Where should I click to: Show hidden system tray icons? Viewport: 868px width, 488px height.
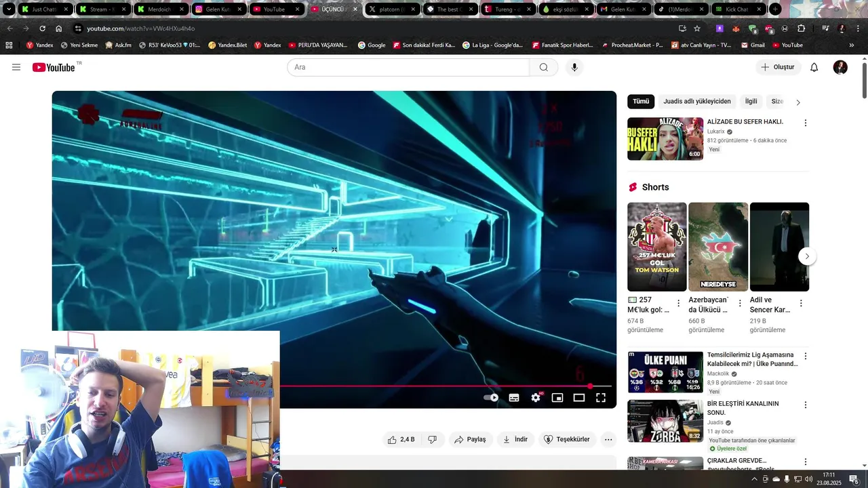click(754, 479)
